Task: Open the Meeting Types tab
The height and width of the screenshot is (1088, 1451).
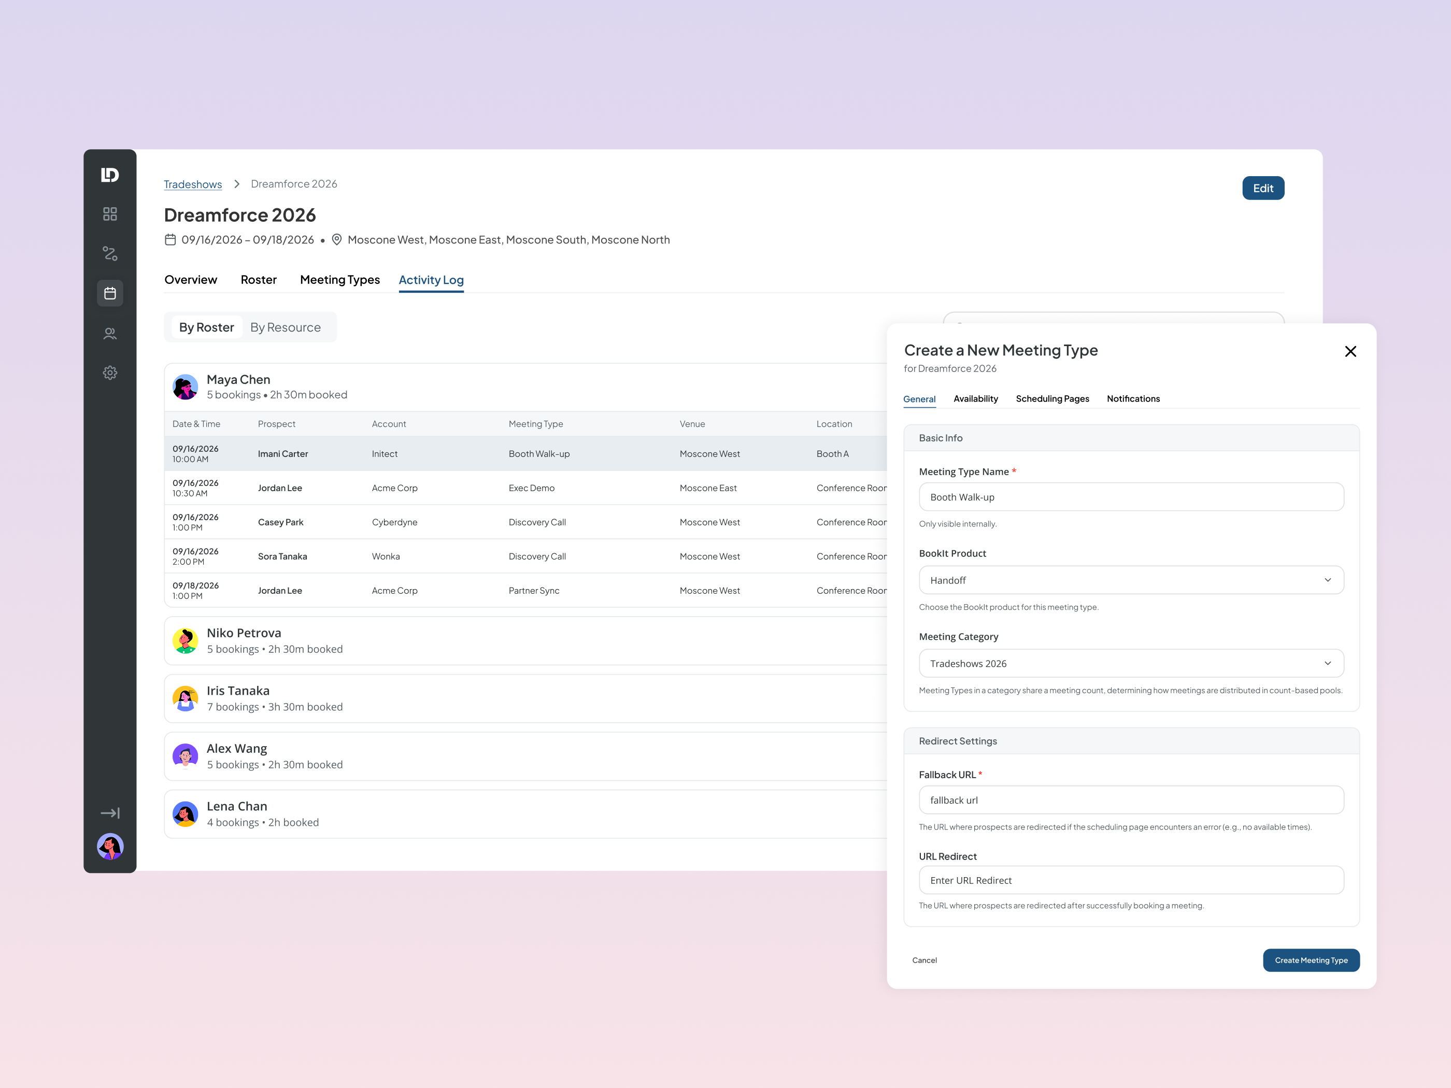Action: pyautogui.click(x=340, y=280)
